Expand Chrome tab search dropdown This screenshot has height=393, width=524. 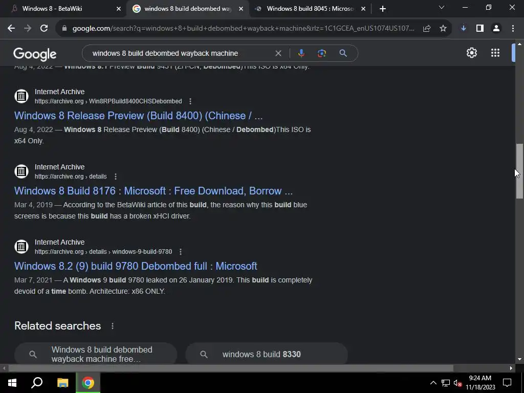442,7
